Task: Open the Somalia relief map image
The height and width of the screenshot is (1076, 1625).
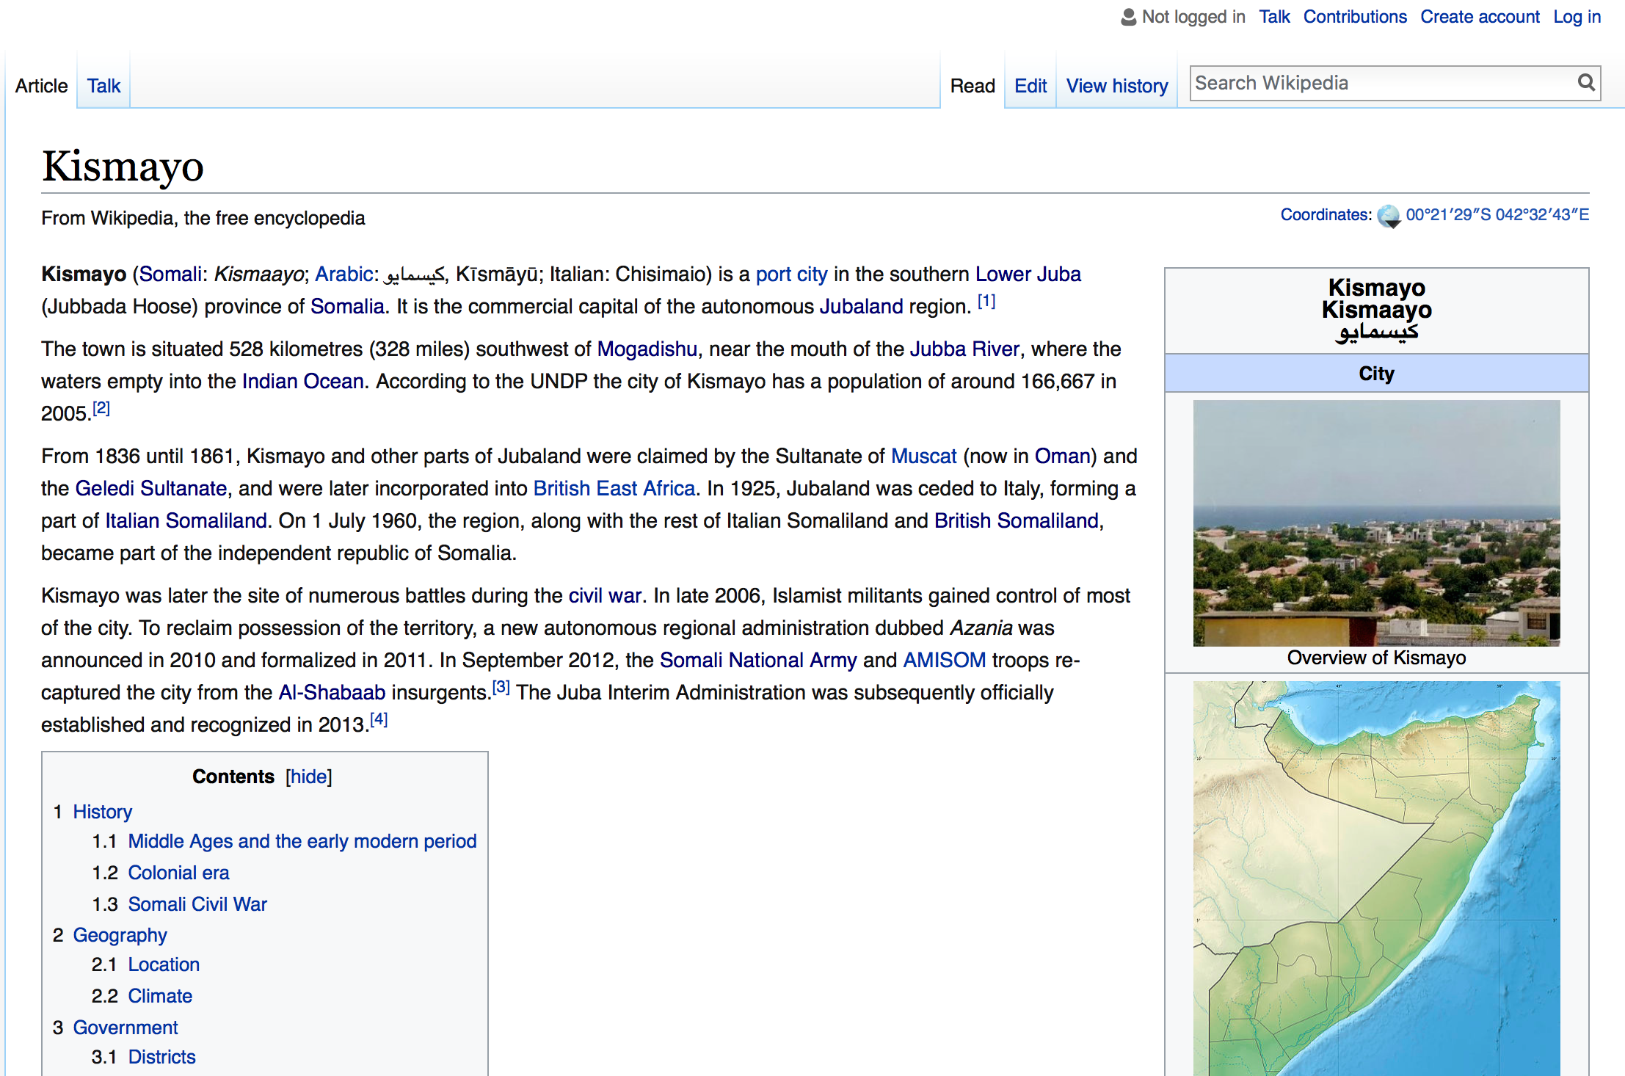Action: point(1376,879)
